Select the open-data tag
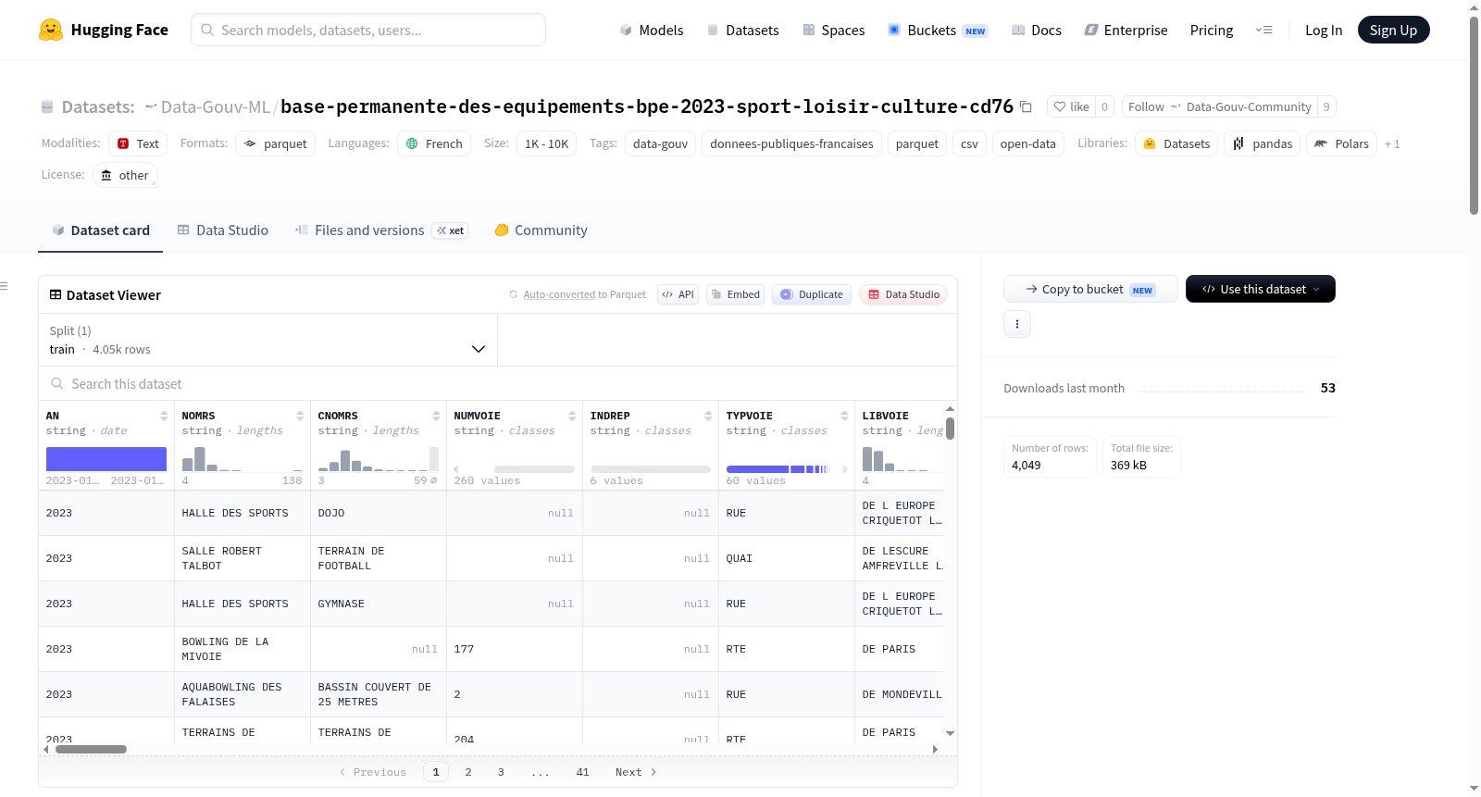This screenshot has height=797, width=1481. [1027, 143]
